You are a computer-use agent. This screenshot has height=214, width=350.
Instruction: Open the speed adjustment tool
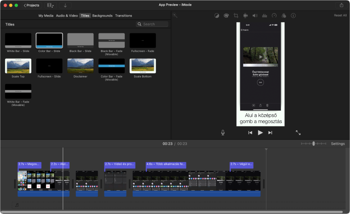pos(274,16)
